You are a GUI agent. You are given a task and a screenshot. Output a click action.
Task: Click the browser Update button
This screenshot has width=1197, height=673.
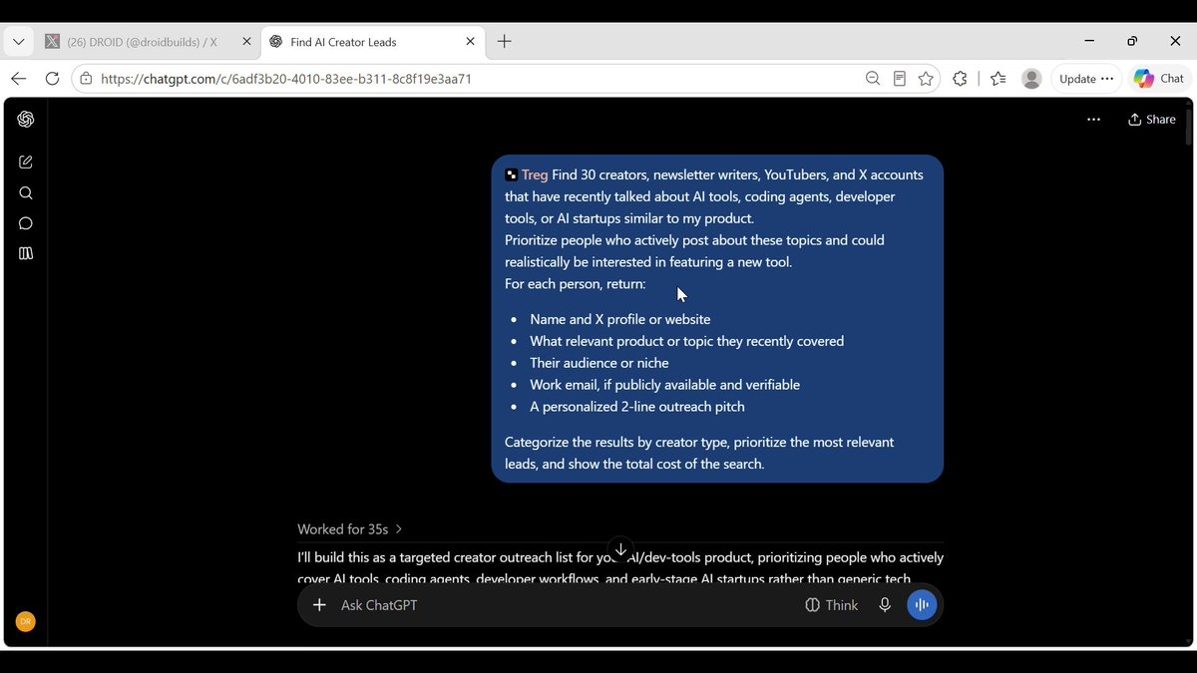1085,79
